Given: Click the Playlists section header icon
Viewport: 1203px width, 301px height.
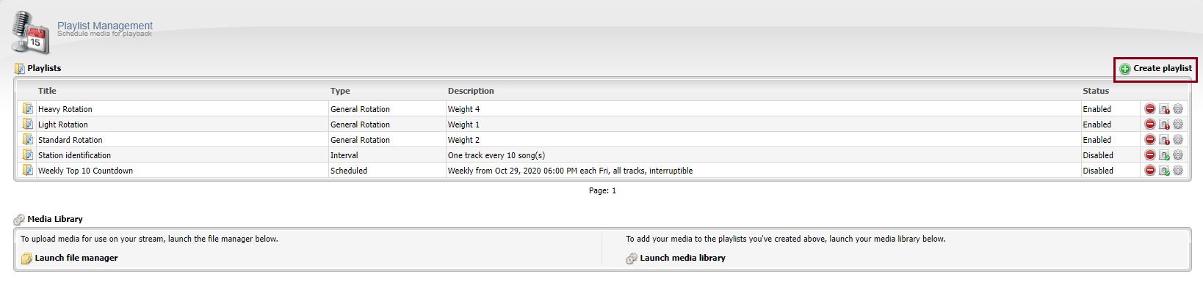Looking at the screenshot, I should click(20, 68).
